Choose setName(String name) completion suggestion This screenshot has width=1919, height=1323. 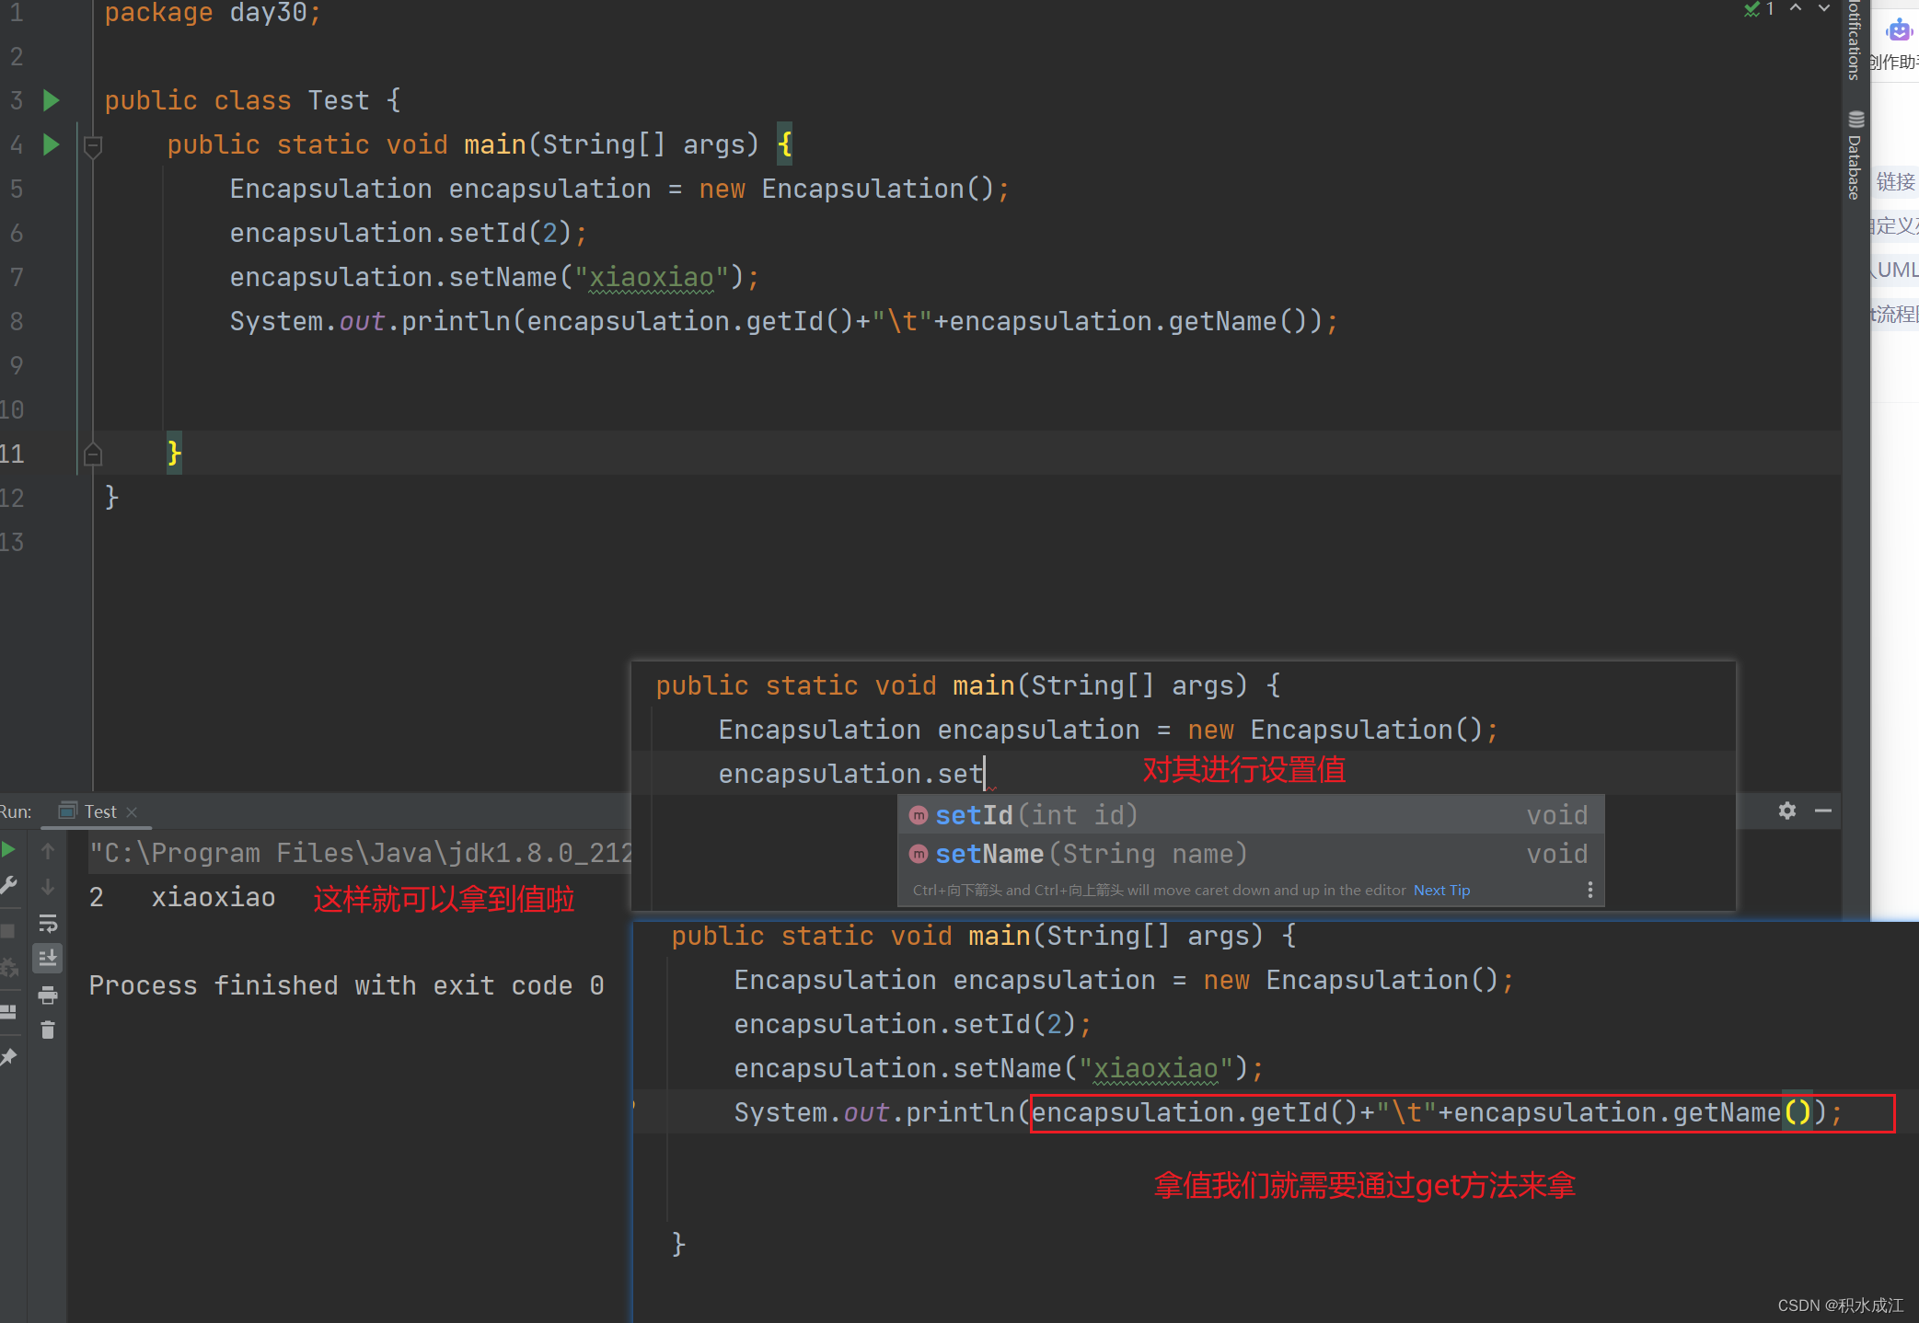(1250, 854)
